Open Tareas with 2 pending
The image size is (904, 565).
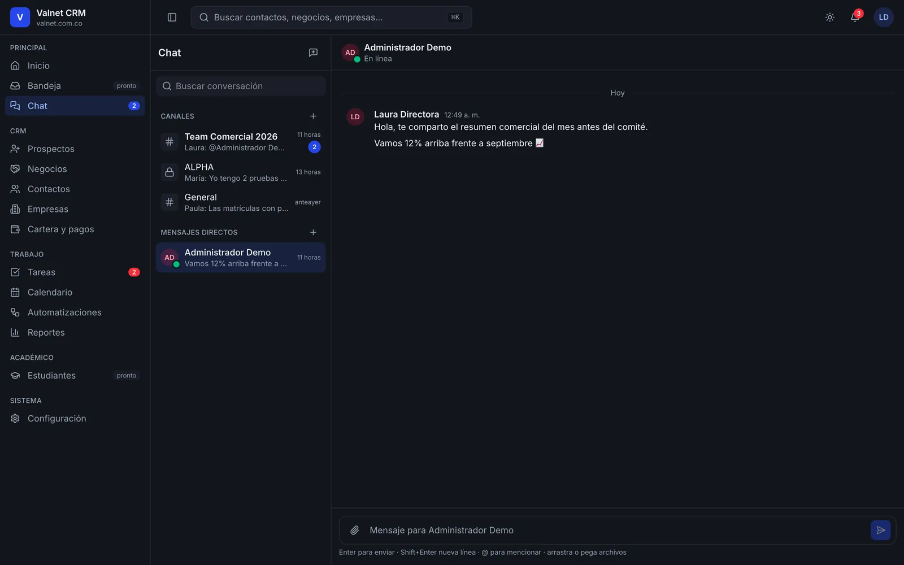75,272
